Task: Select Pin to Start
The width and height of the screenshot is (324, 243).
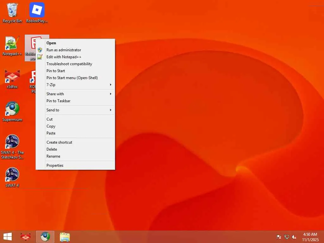Action: pyautogui.click(x=75, y=71)
